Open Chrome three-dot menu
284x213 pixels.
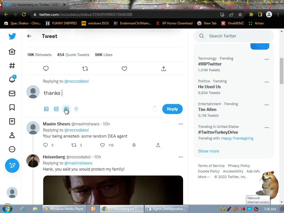(278, 14)
